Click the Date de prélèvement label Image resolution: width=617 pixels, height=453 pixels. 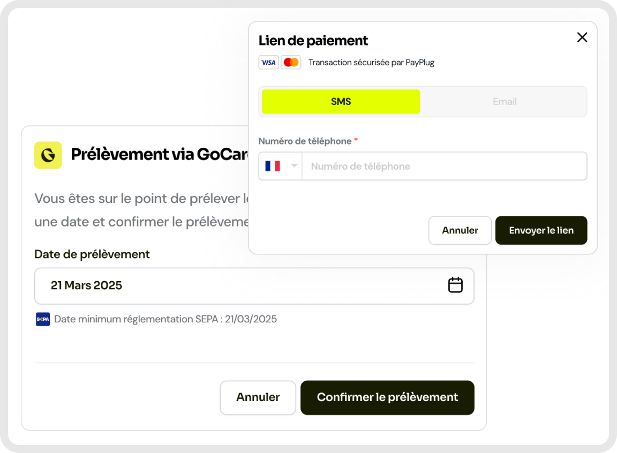click(x=92, y=254)
